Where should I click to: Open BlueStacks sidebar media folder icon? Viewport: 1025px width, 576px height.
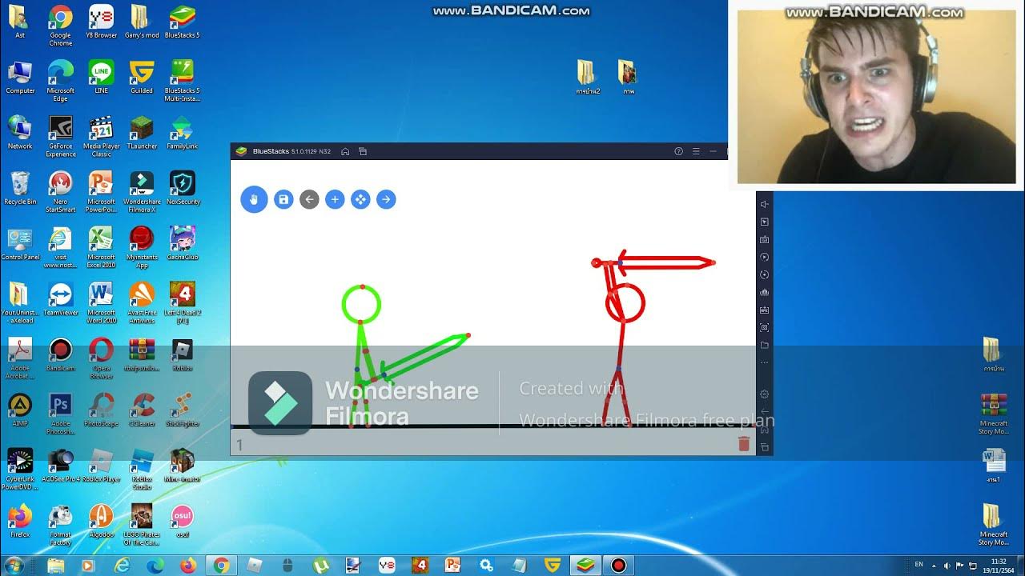[x=765, y=345]
